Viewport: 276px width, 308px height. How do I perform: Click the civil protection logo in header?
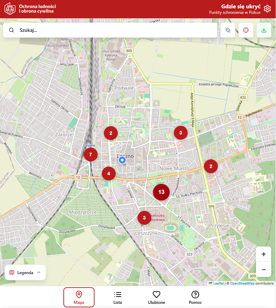pyautogui.click(x=10, y=9)
